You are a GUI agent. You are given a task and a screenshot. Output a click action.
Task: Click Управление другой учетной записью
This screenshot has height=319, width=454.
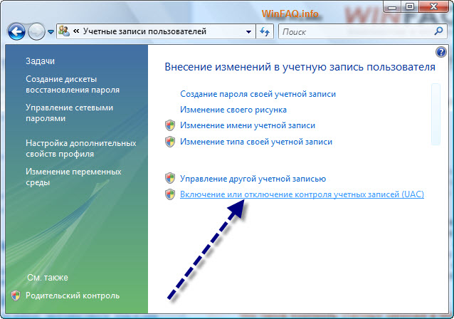pos(253,179)
